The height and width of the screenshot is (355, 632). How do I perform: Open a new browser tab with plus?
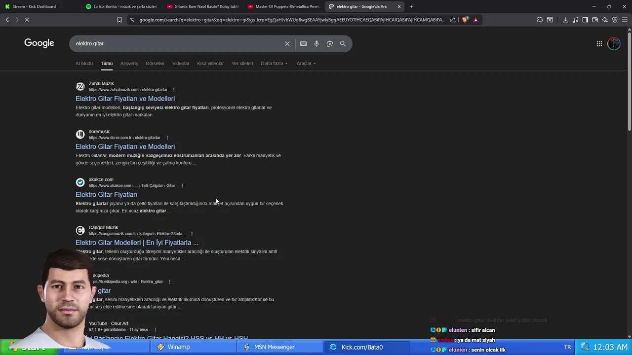click(411, 6)
